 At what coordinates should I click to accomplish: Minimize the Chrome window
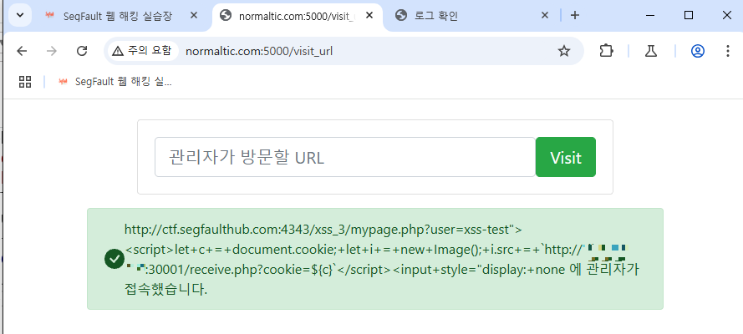point(650,15)
